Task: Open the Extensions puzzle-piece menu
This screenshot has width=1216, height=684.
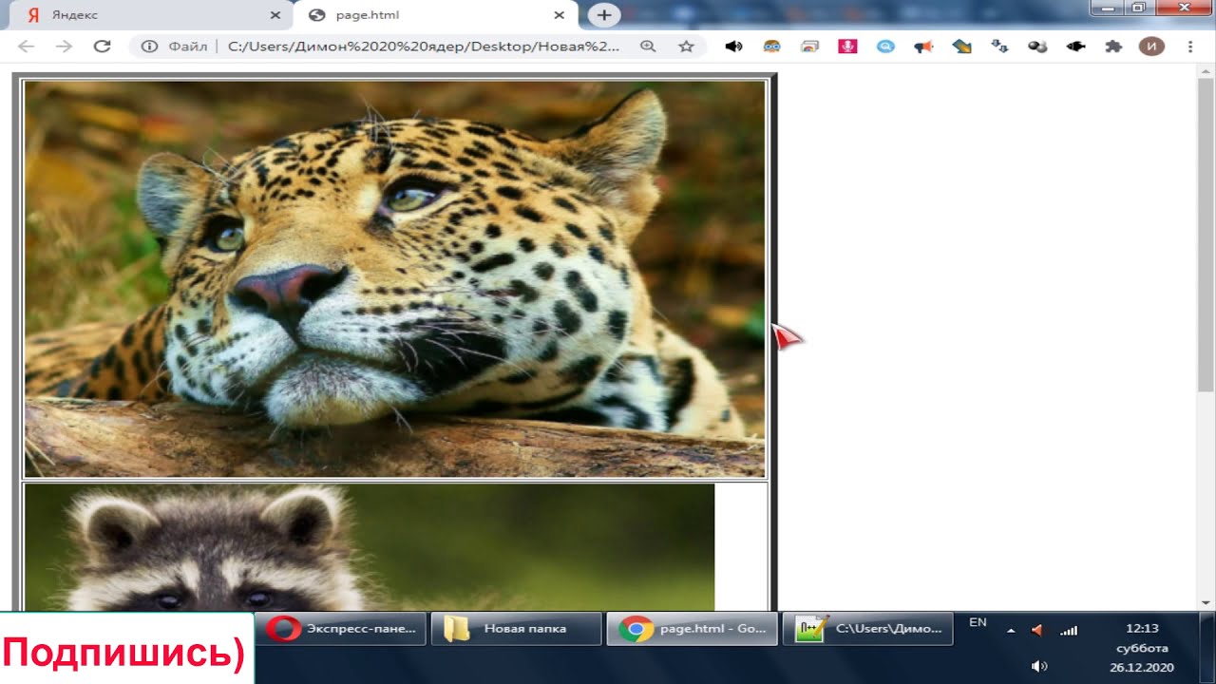Action: 1113,46
